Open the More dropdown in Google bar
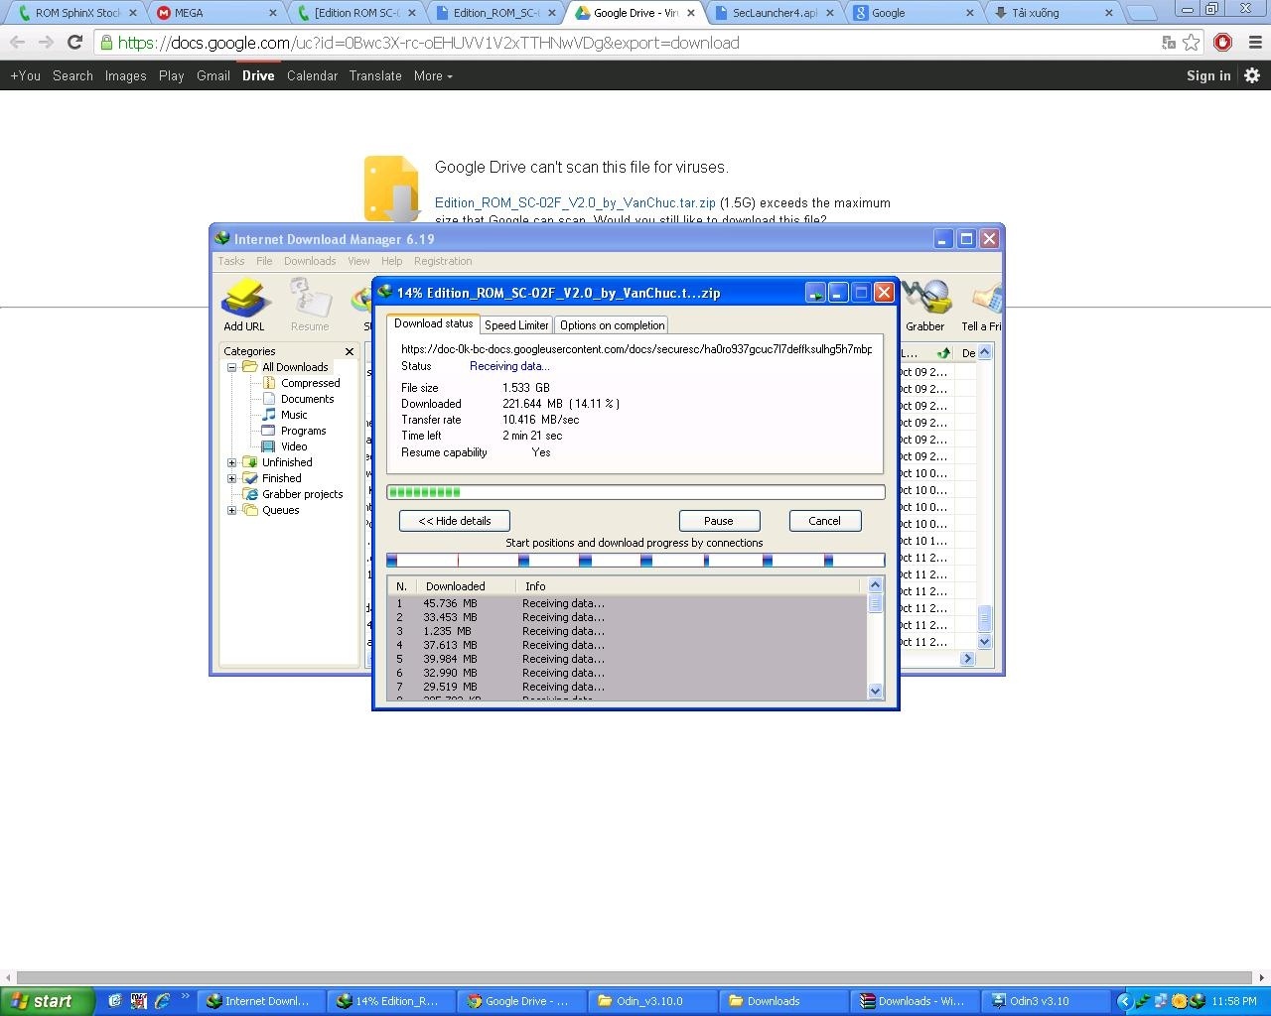The height and width of the screenshot is (1016, 1271). click(433, 75)
